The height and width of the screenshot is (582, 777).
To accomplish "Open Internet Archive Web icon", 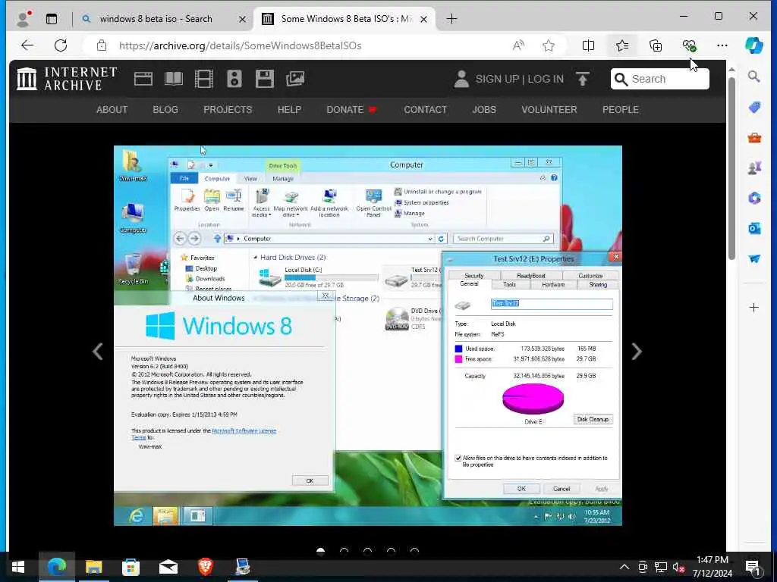I will [143, 79].
